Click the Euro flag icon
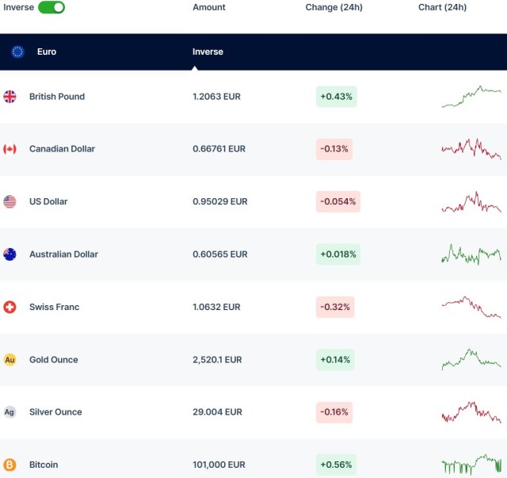The width and height of the screenshot is (507, 478). pos(17,52)
